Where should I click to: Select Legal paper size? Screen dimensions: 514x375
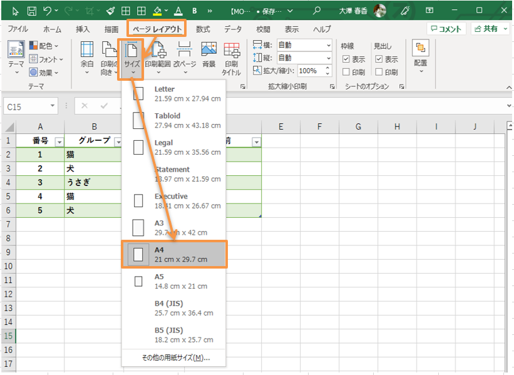(x=174, y=148)
